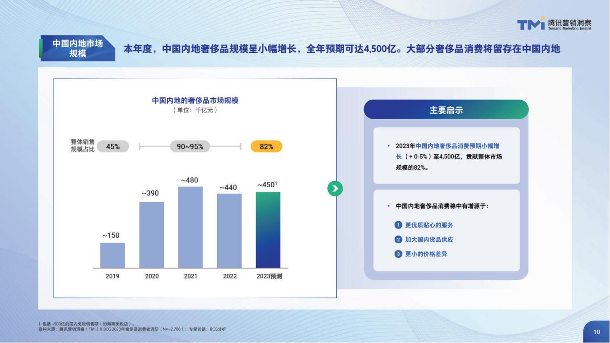This screenshot has height=343, width=610.
Task: Click the 整体销售规模占比 label
Action: click(x=83, y=146)
